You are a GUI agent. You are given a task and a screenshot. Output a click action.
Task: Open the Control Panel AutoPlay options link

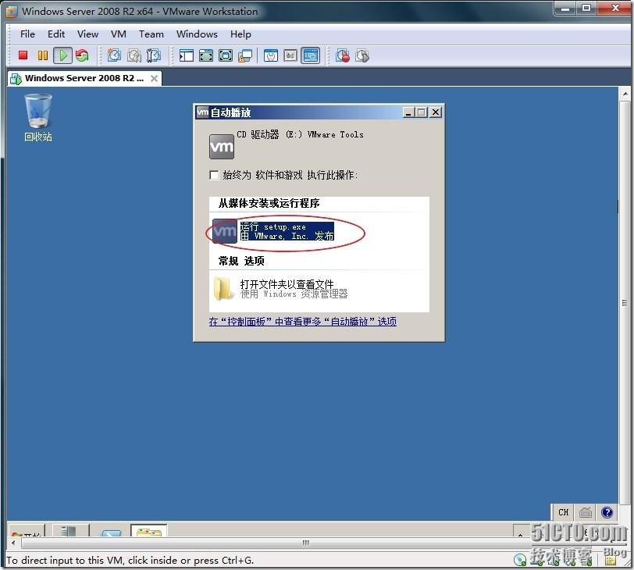(x=302, y=322)
